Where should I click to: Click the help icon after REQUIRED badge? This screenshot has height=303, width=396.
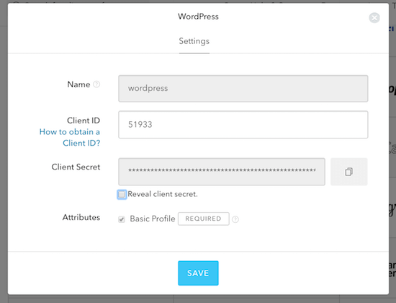pos(235,219)
